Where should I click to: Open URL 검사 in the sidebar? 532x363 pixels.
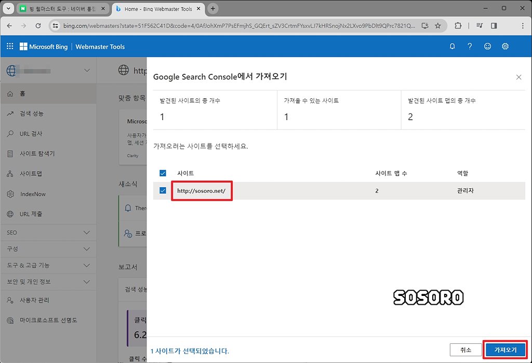click(x=48, y=134)
